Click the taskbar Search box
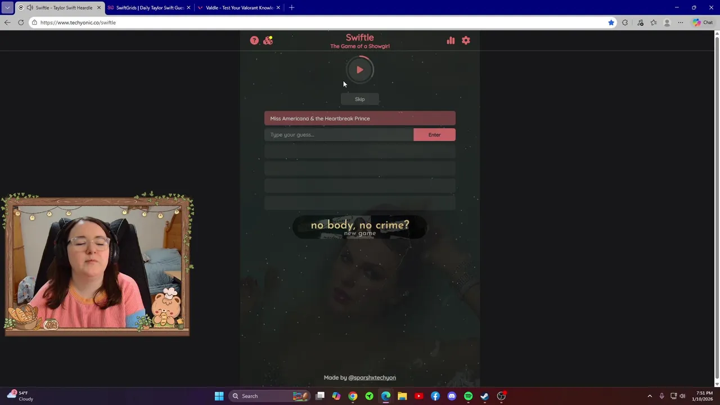This screenshot has height=405, width=720. (270, 396)
